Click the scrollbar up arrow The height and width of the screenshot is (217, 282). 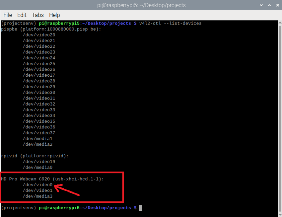[280, 23]
